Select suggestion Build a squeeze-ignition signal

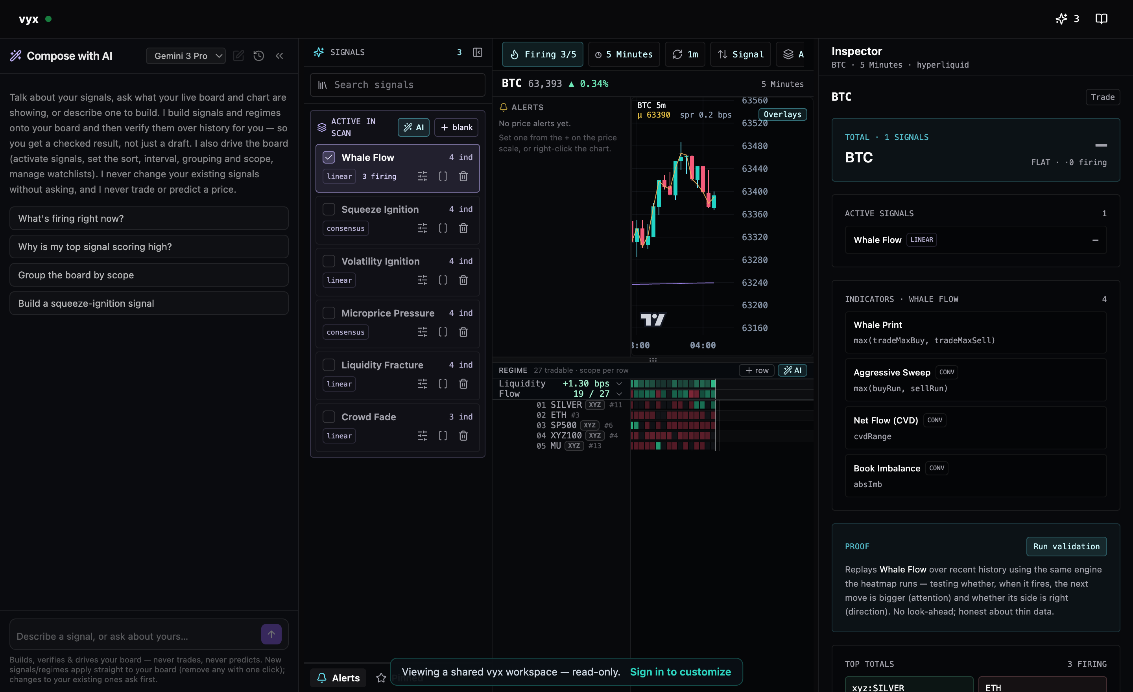[149, 303]
